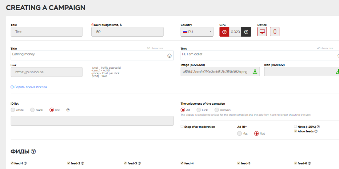This screenshot has width=339, height=169.
Task: Enable Stop after moderation checkbox
Action: click(182, 126)
